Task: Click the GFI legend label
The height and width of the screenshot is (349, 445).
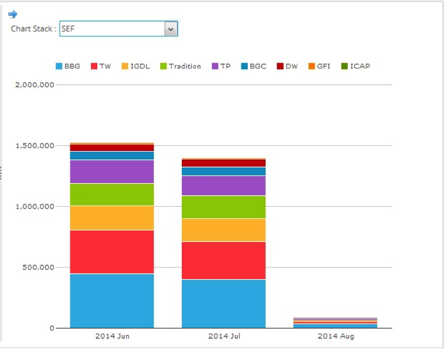Action: (323, 66)
